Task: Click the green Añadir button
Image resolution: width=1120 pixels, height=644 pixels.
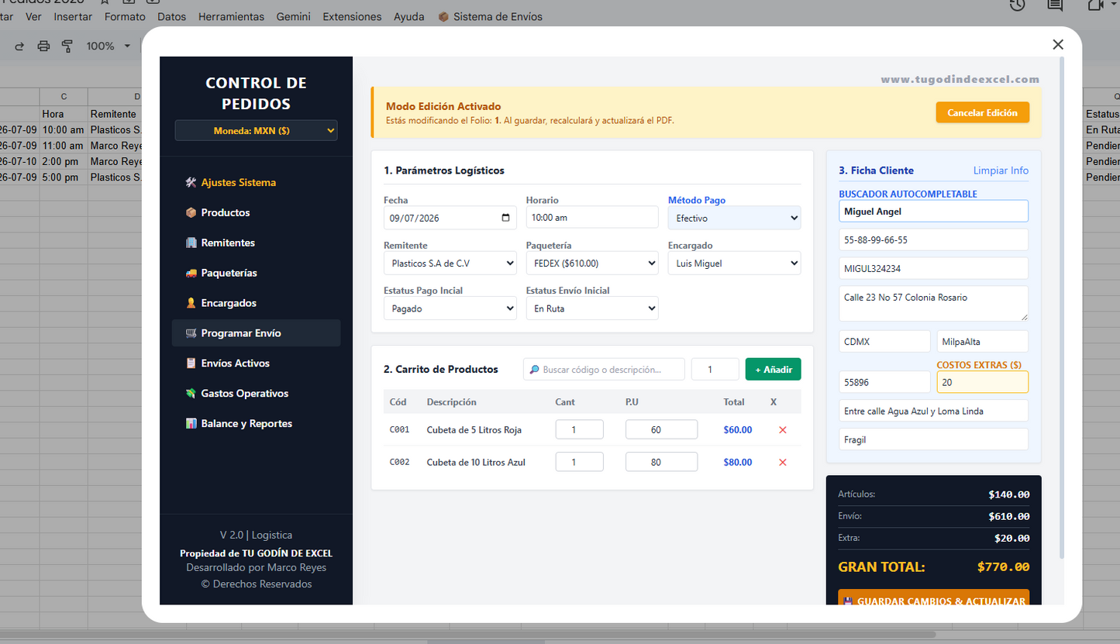Action: point(773,370)
